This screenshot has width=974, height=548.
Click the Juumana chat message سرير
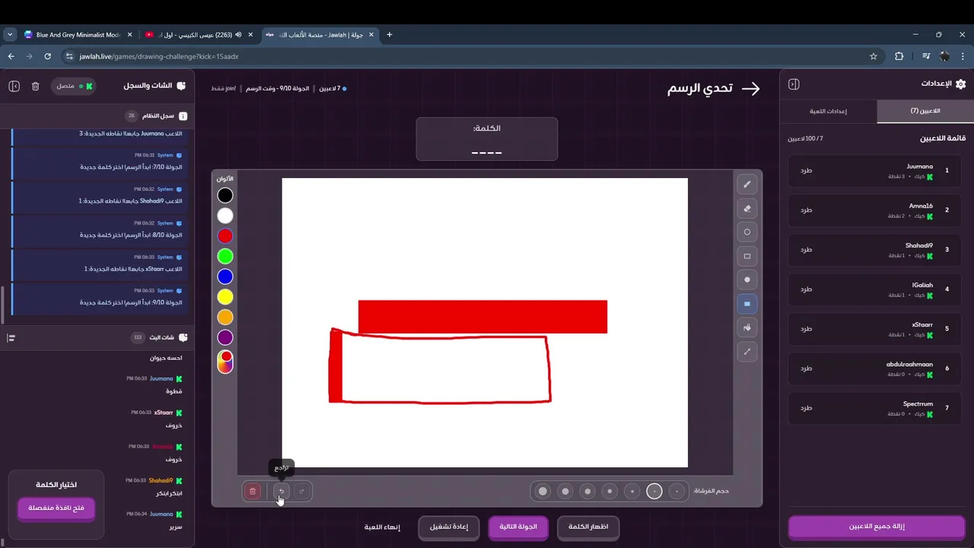point(176,527)
